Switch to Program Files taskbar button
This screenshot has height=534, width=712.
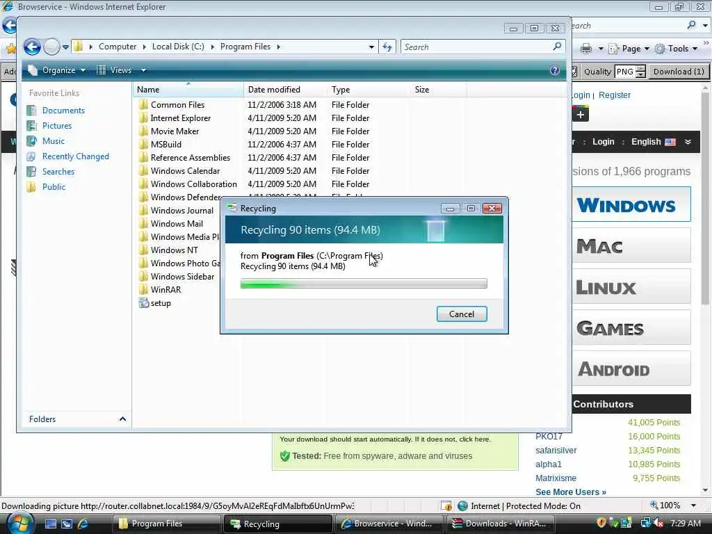pyautogui.click(x=165, y=524)
